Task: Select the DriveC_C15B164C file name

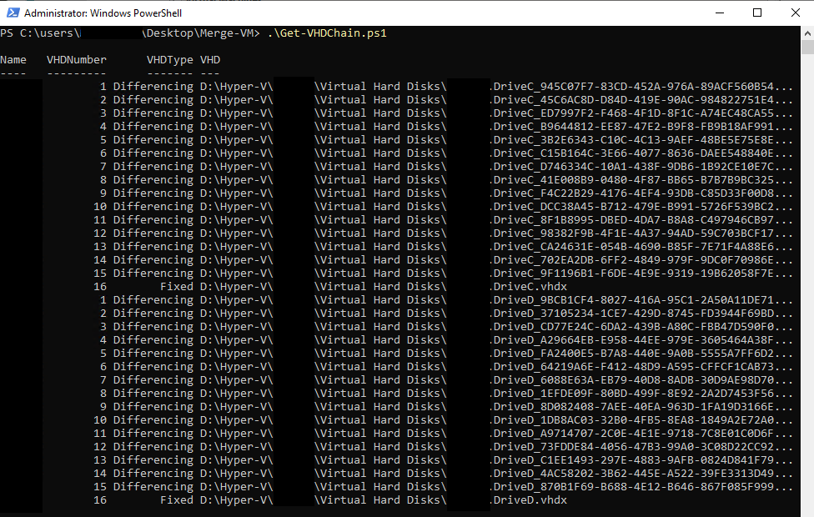Action: point(641,153)
